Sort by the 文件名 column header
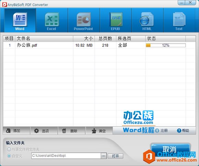 pos(44,38)
